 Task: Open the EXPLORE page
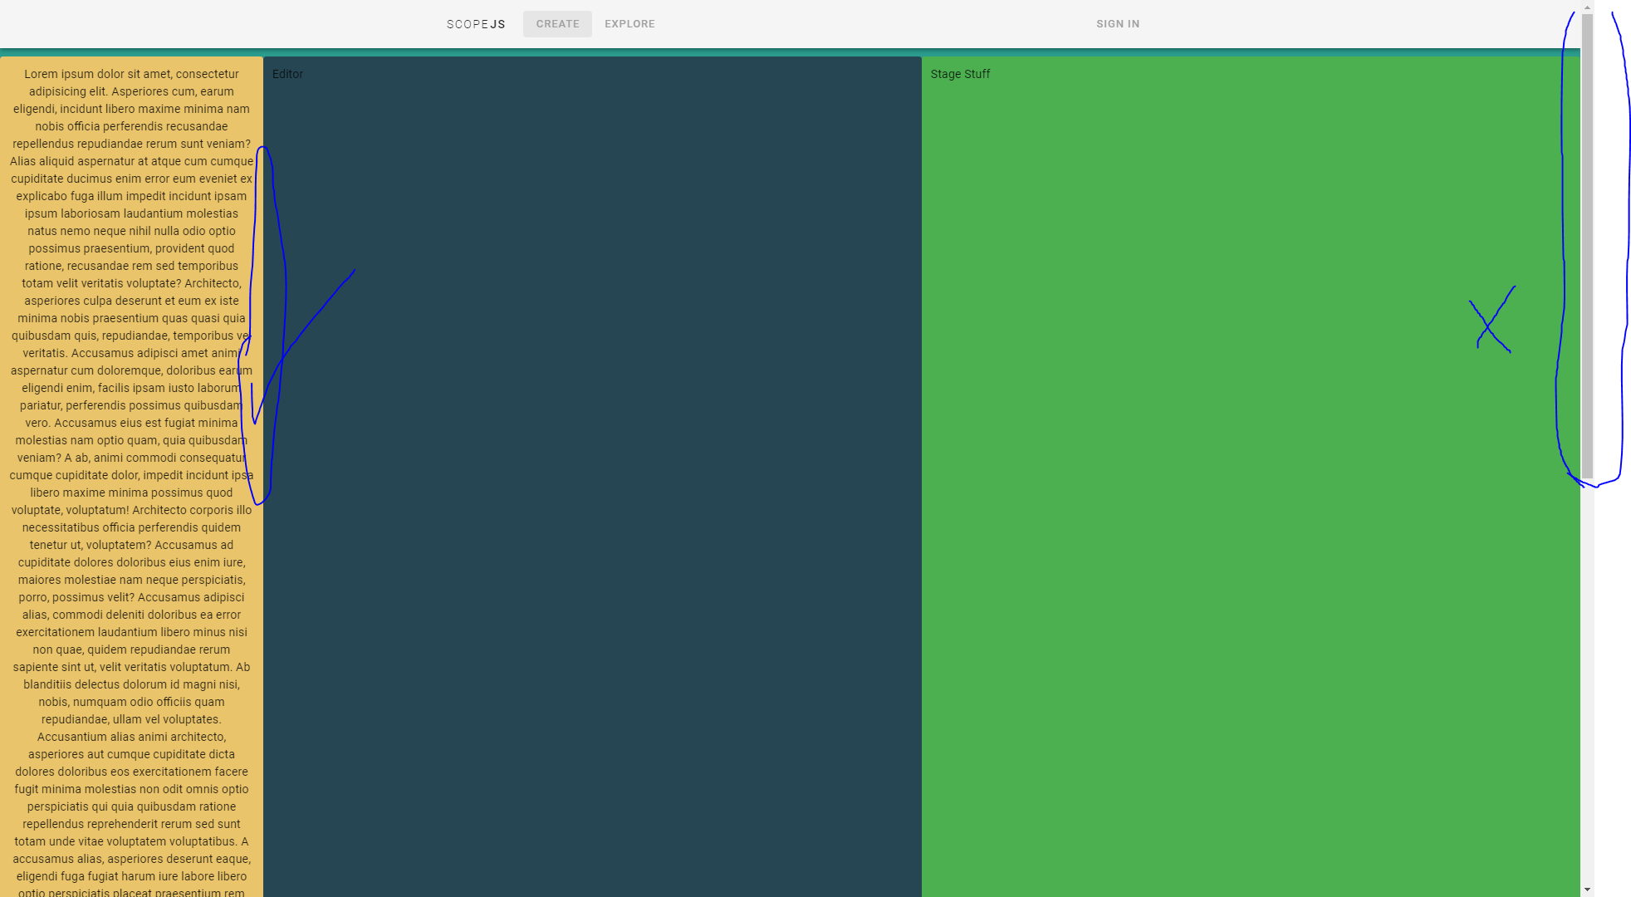629,24
